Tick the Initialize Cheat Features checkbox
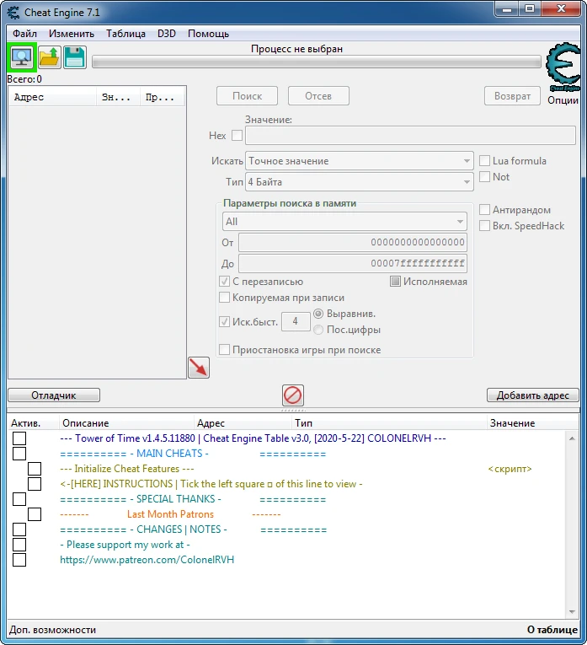Image resolution: width=587 pixels, height=645 pixels. [35, 469]
